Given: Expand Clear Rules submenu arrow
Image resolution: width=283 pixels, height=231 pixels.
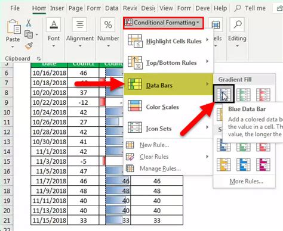Looking at the screenshot, I should (x=207, y=157).
